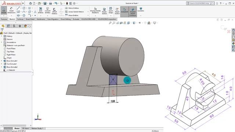Select the Line sketch tool
The height and width of the screenshot is (132, 235).
[x=18, y=8]
